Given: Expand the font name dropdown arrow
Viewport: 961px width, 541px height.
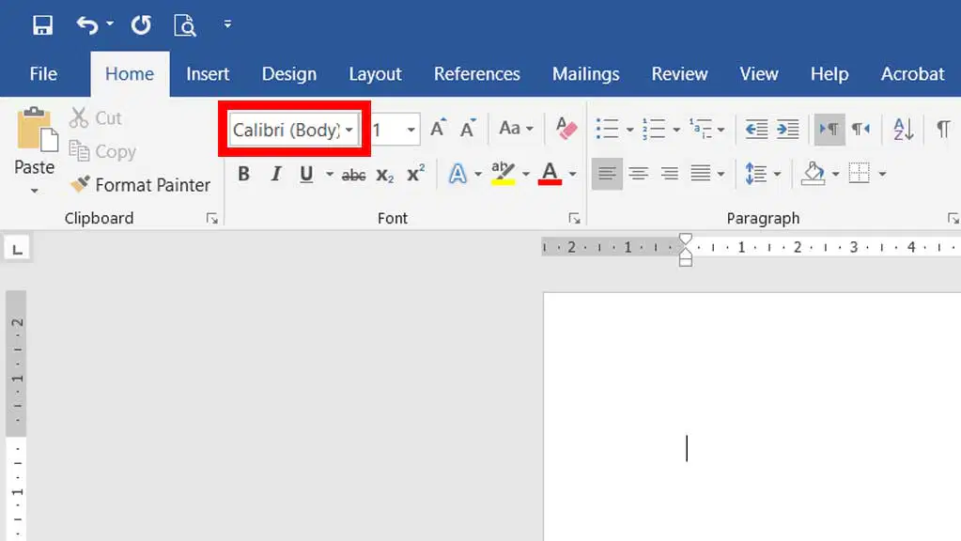Looking at the screenshot, I should coord(349,130).
